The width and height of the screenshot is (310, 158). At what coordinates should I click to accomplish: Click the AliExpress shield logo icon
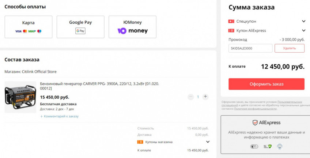point(255,123)
